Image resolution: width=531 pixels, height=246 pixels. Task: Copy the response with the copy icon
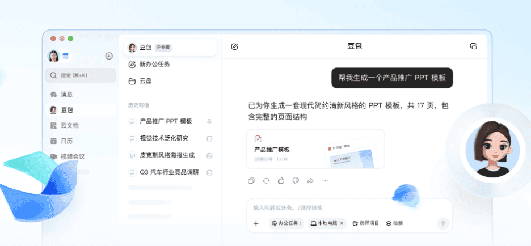[251, 181]
